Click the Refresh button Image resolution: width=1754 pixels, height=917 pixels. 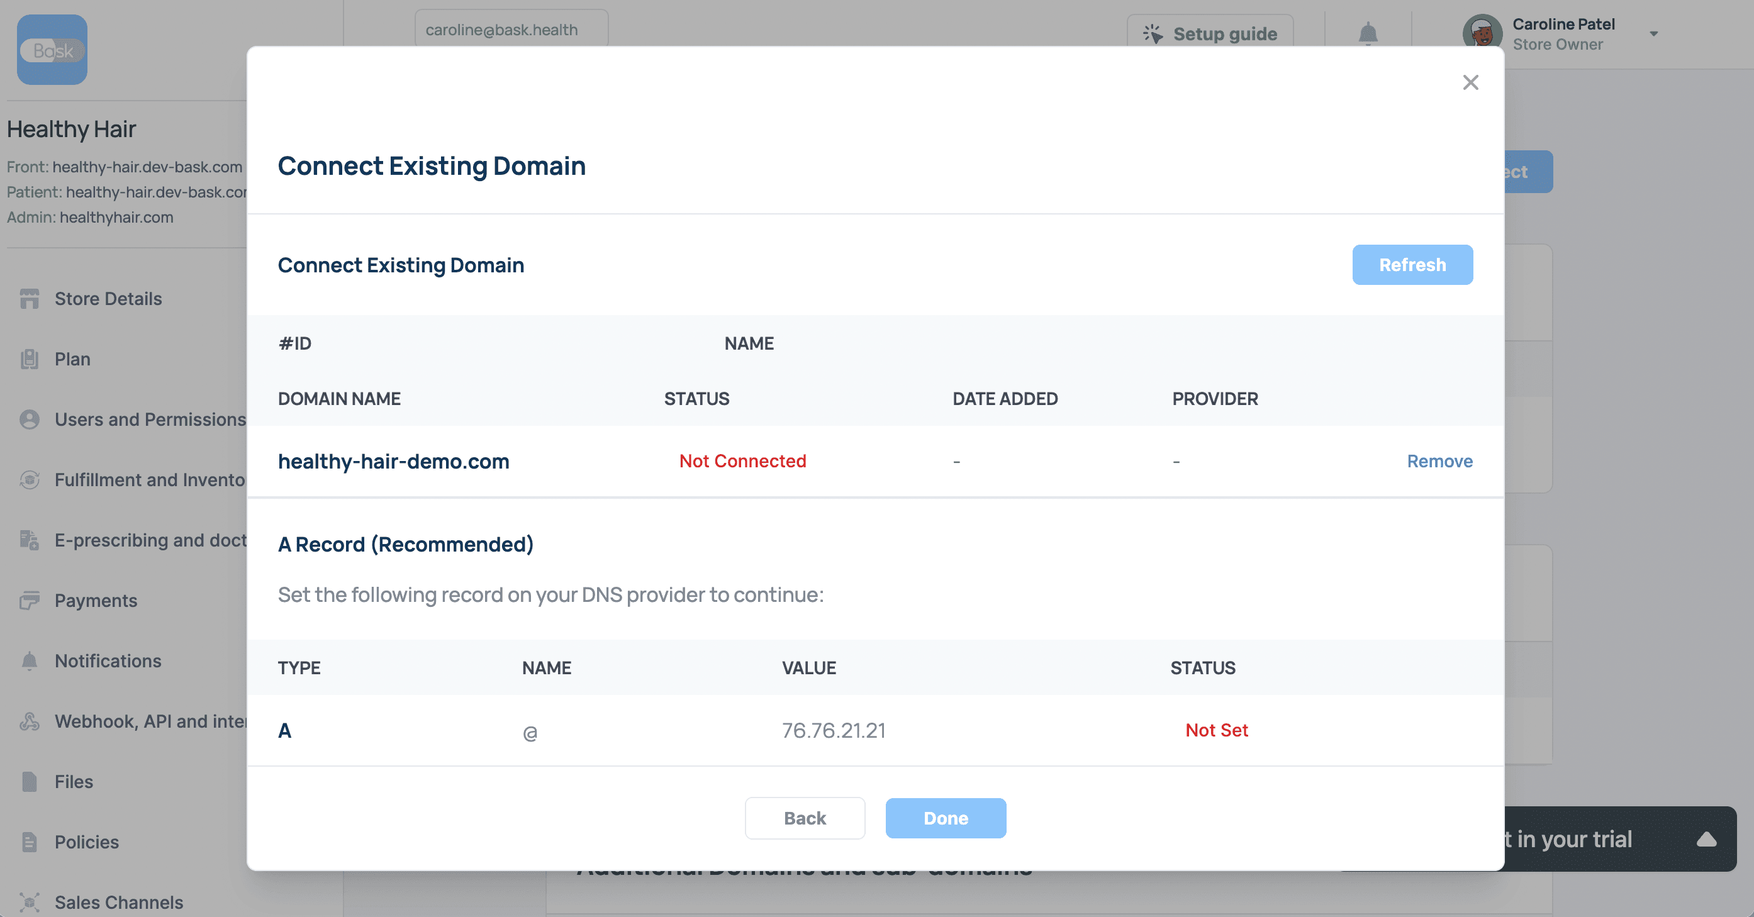[1412, 265]
